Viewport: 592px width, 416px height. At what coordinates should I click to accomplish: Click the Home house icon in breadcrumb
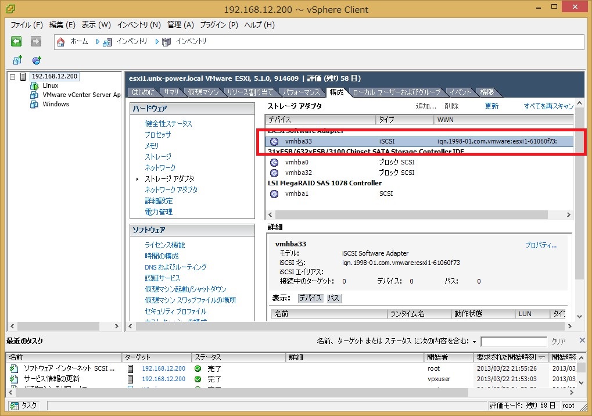tap(61, 41)
